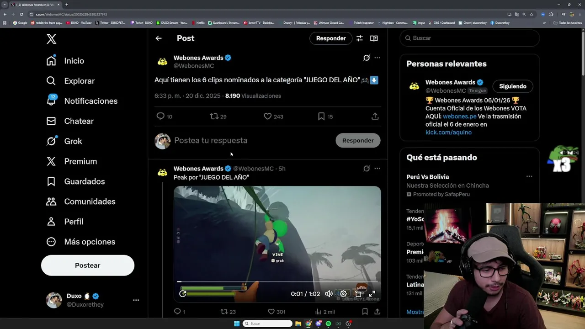The image size is (585, 329).
Task: Repost the post with 29 reposts
Action: point(218,117)
